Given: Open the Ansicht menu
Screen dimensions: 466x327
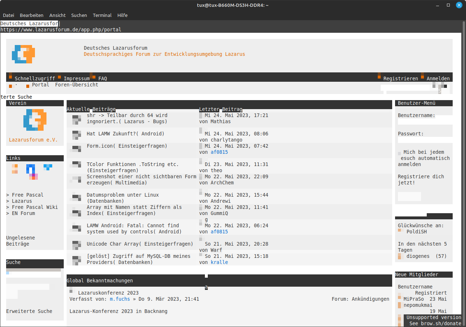Looking at the screenshot, I should point(58,15).
